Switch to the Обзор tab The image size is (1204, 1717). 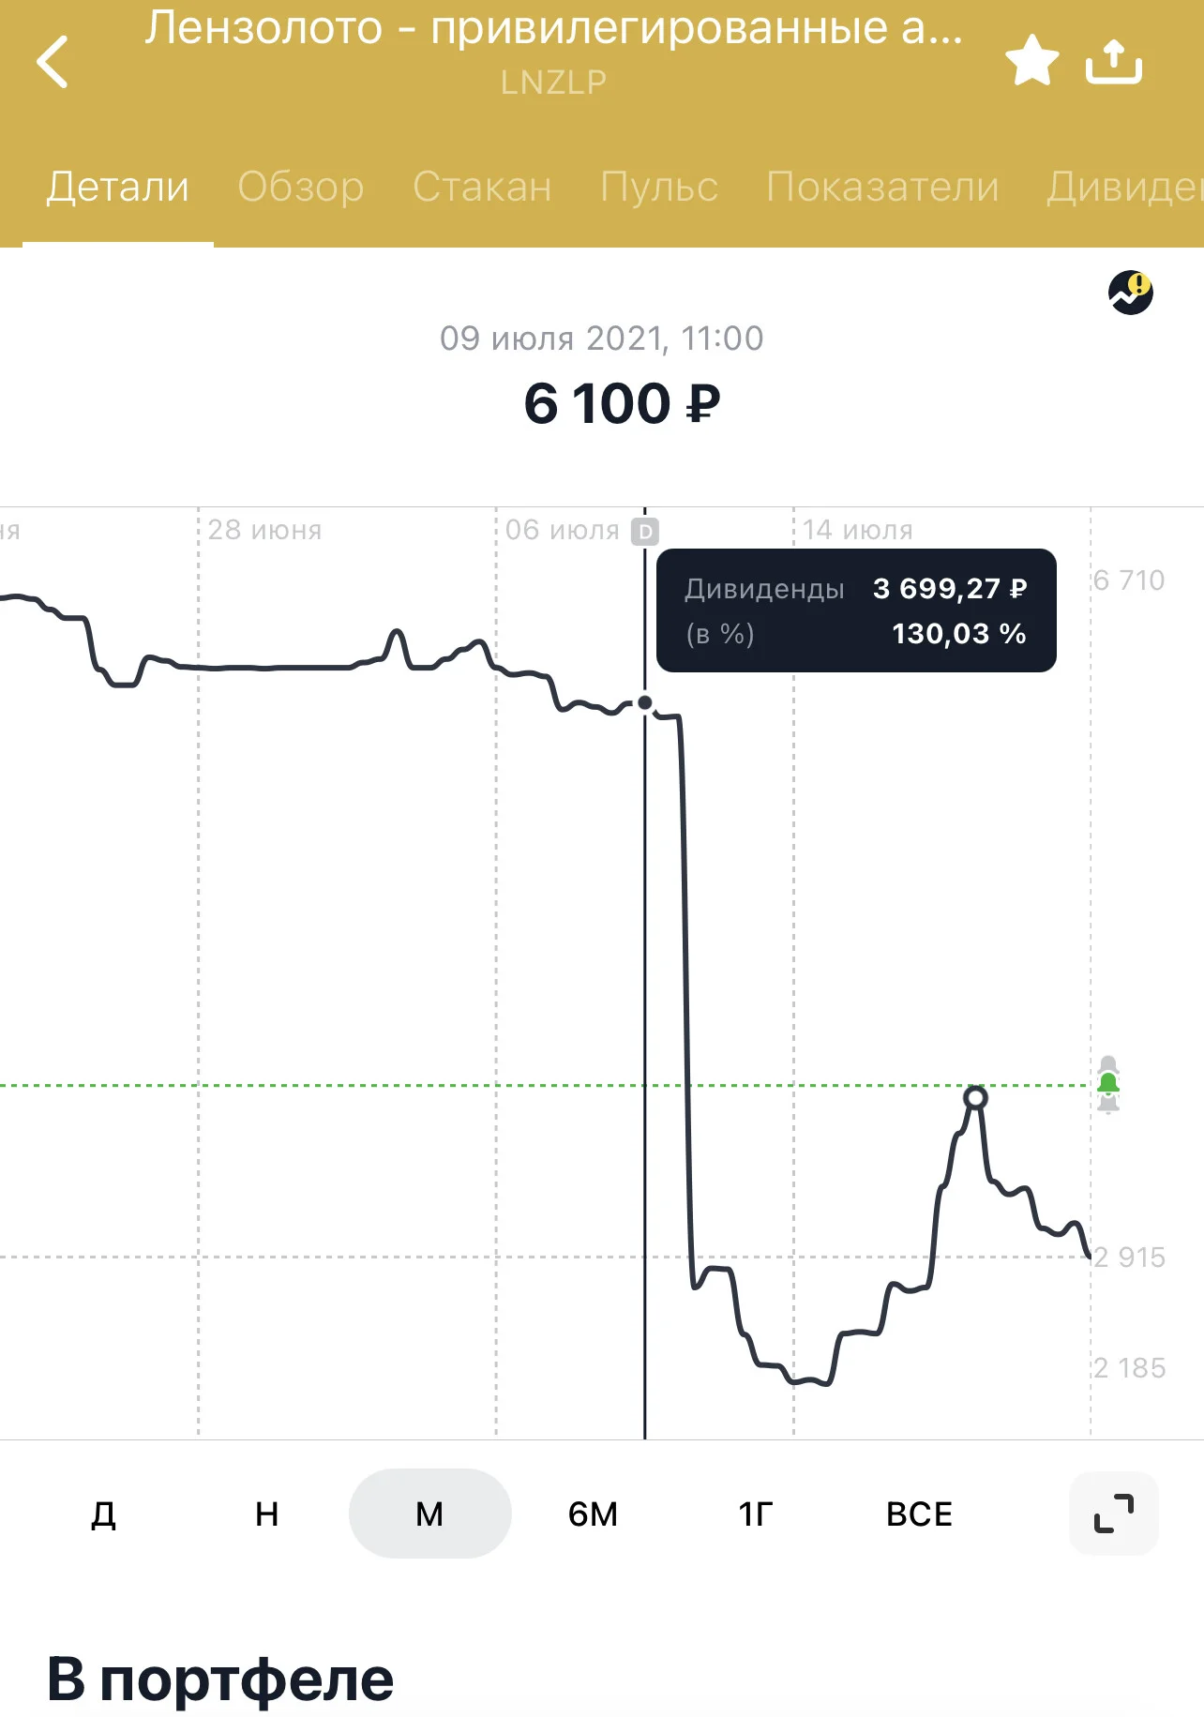pyautogui.click(x=301, y=187)
